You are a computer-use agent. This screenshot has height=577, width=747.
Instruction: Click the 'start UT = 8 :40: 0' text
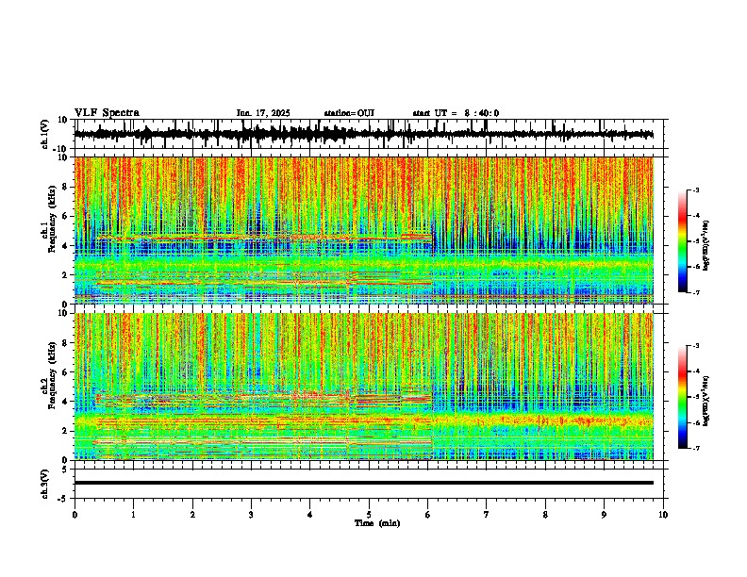tap(456, 113)
